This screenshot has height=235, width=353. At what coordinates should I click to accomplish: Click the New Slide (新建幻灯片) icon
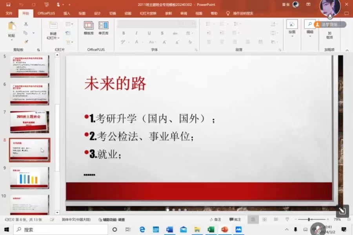click(53, 26)
